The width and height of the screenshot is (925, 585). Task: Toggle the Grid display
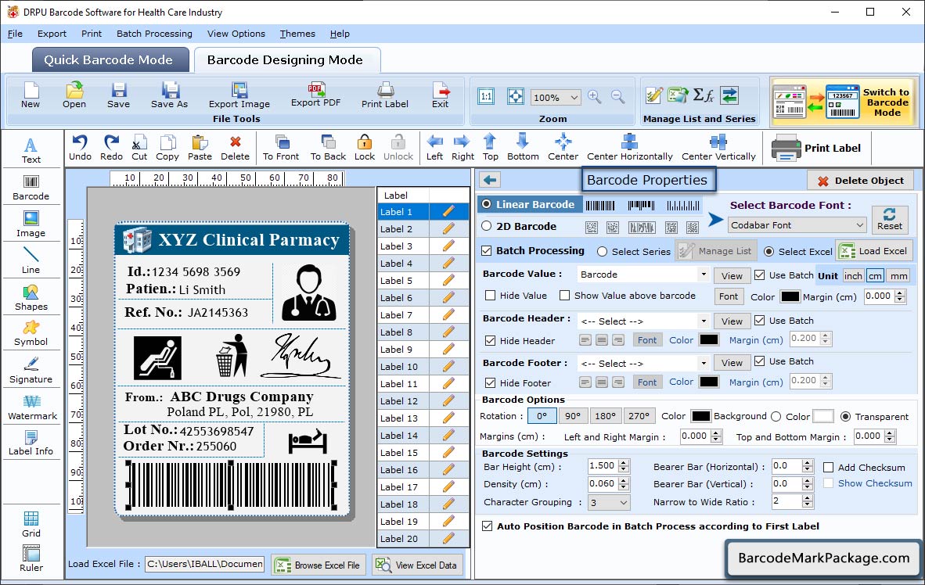pos(31,524)
